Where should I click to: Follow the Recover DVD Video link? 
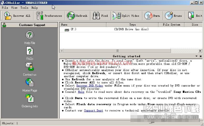[x=90, y=86]
